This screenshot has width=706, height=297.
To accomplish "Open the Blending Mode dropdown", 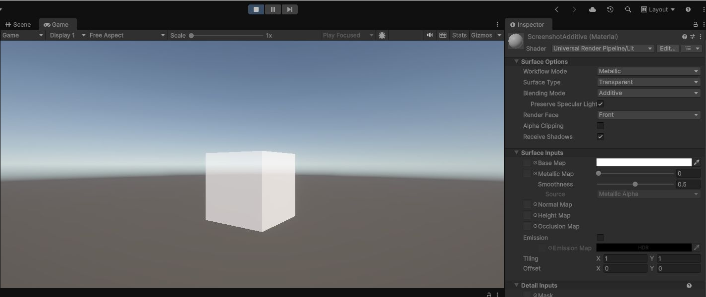I will (x=649, y=93).
